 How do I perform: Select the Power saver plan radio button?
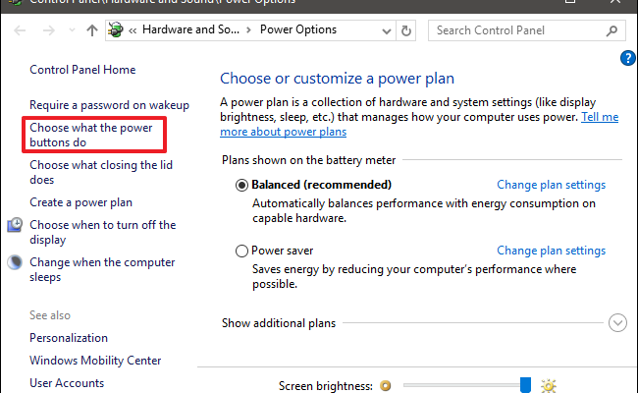(242, 251)
